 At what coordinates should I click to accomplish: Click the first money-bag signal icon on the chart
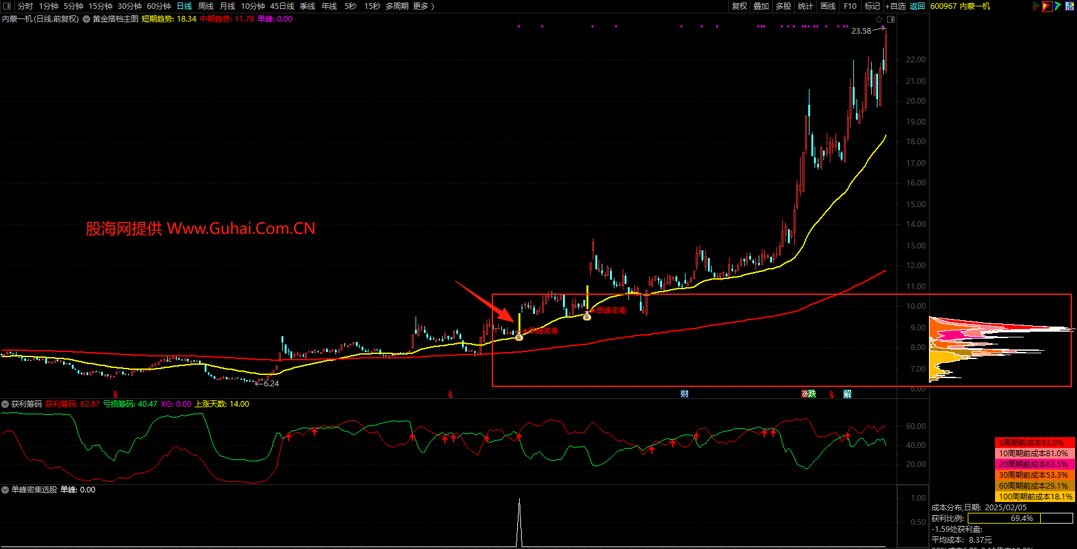coord(519,336)
